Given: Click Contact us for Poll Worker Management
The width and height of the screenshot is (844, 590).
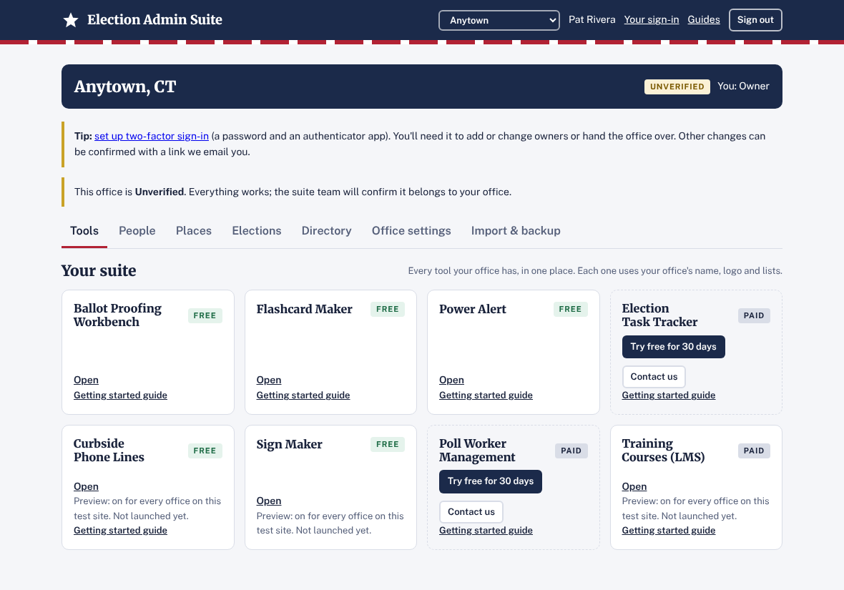Looking at the screenshot, I should point(471,512).
